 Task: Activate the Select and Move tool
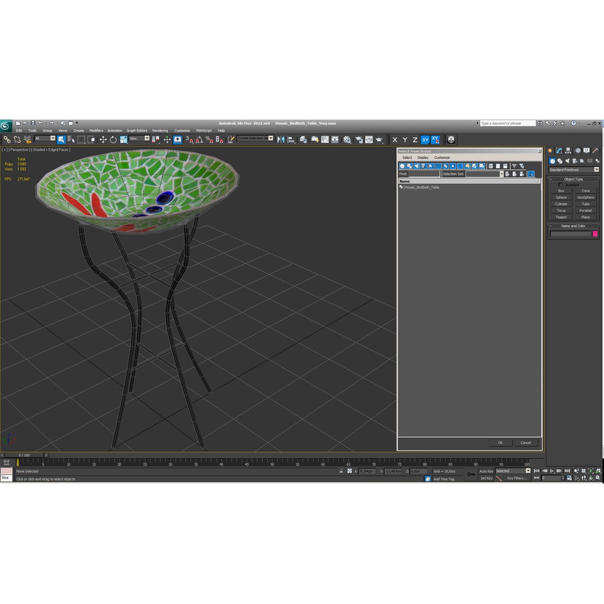[x=103, y=140]
